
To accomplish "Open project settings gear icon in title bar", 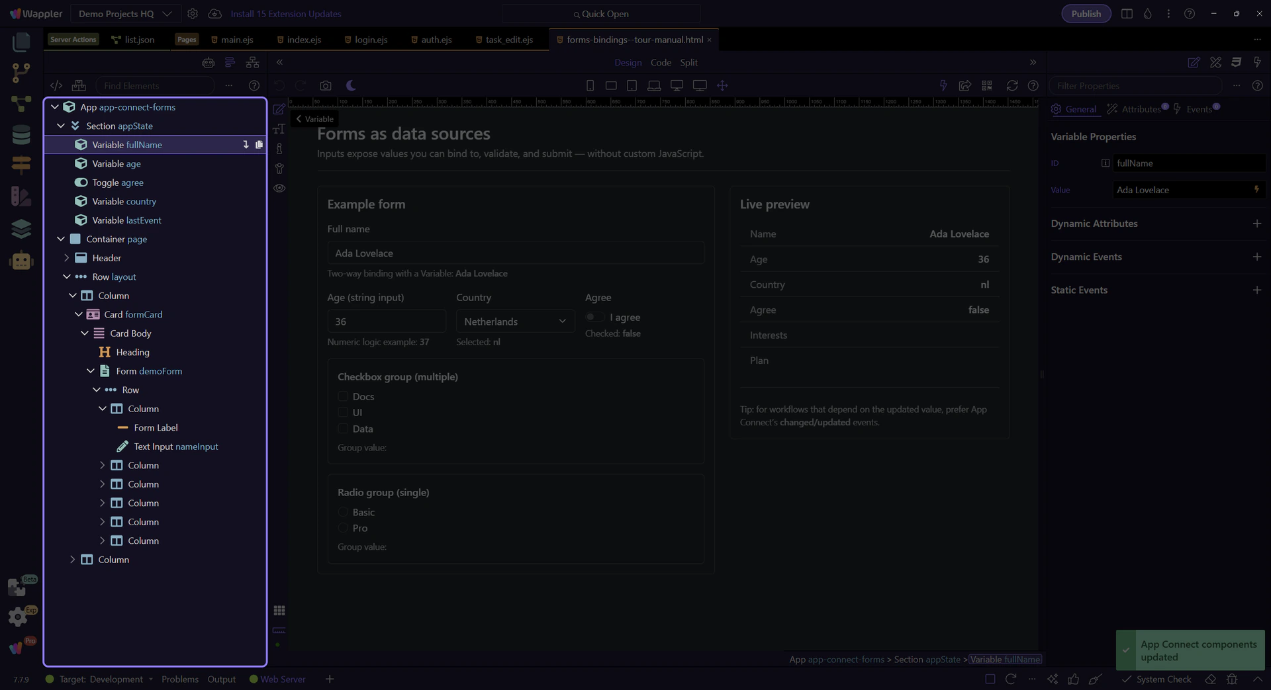I will pyautogui.click(x=193, y=14).
